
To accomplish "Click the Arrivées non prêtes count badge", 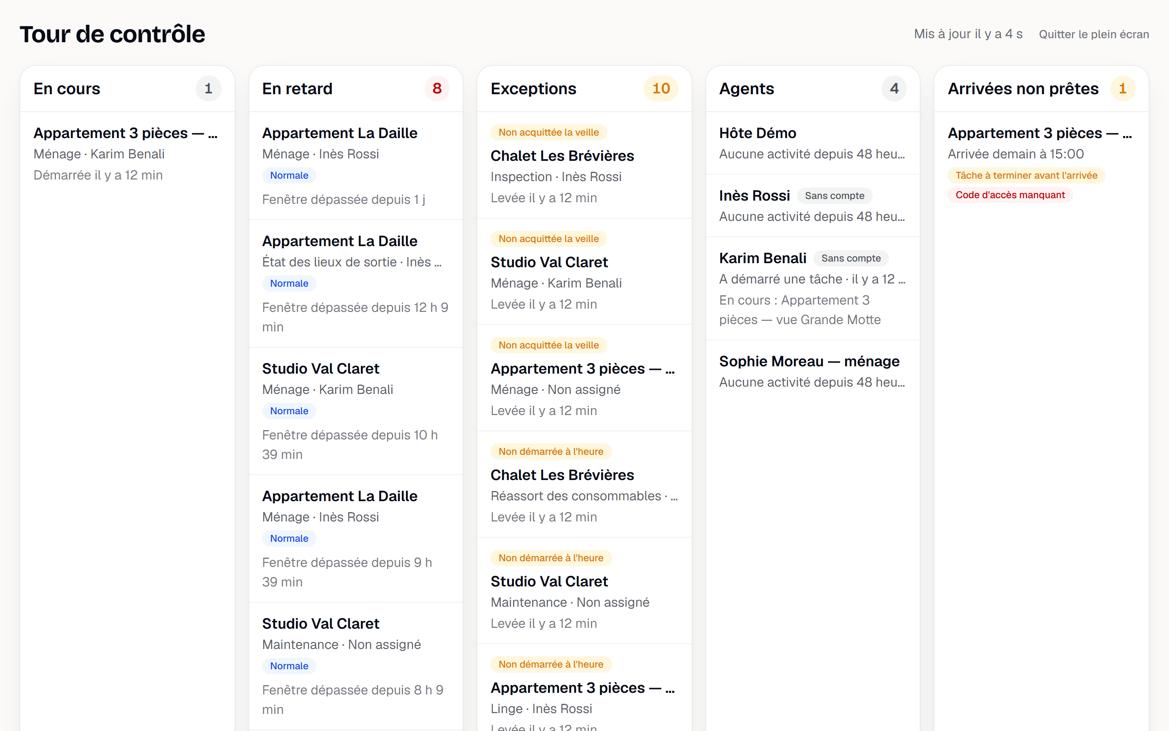I will click(x=1123, y=89).
